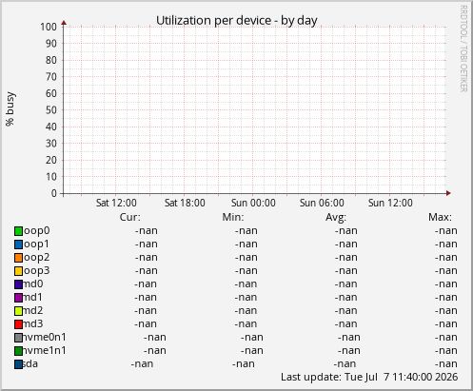Click the Avg '-nan' value for md0
Screen dimensions: 473x391
[345, 284]
